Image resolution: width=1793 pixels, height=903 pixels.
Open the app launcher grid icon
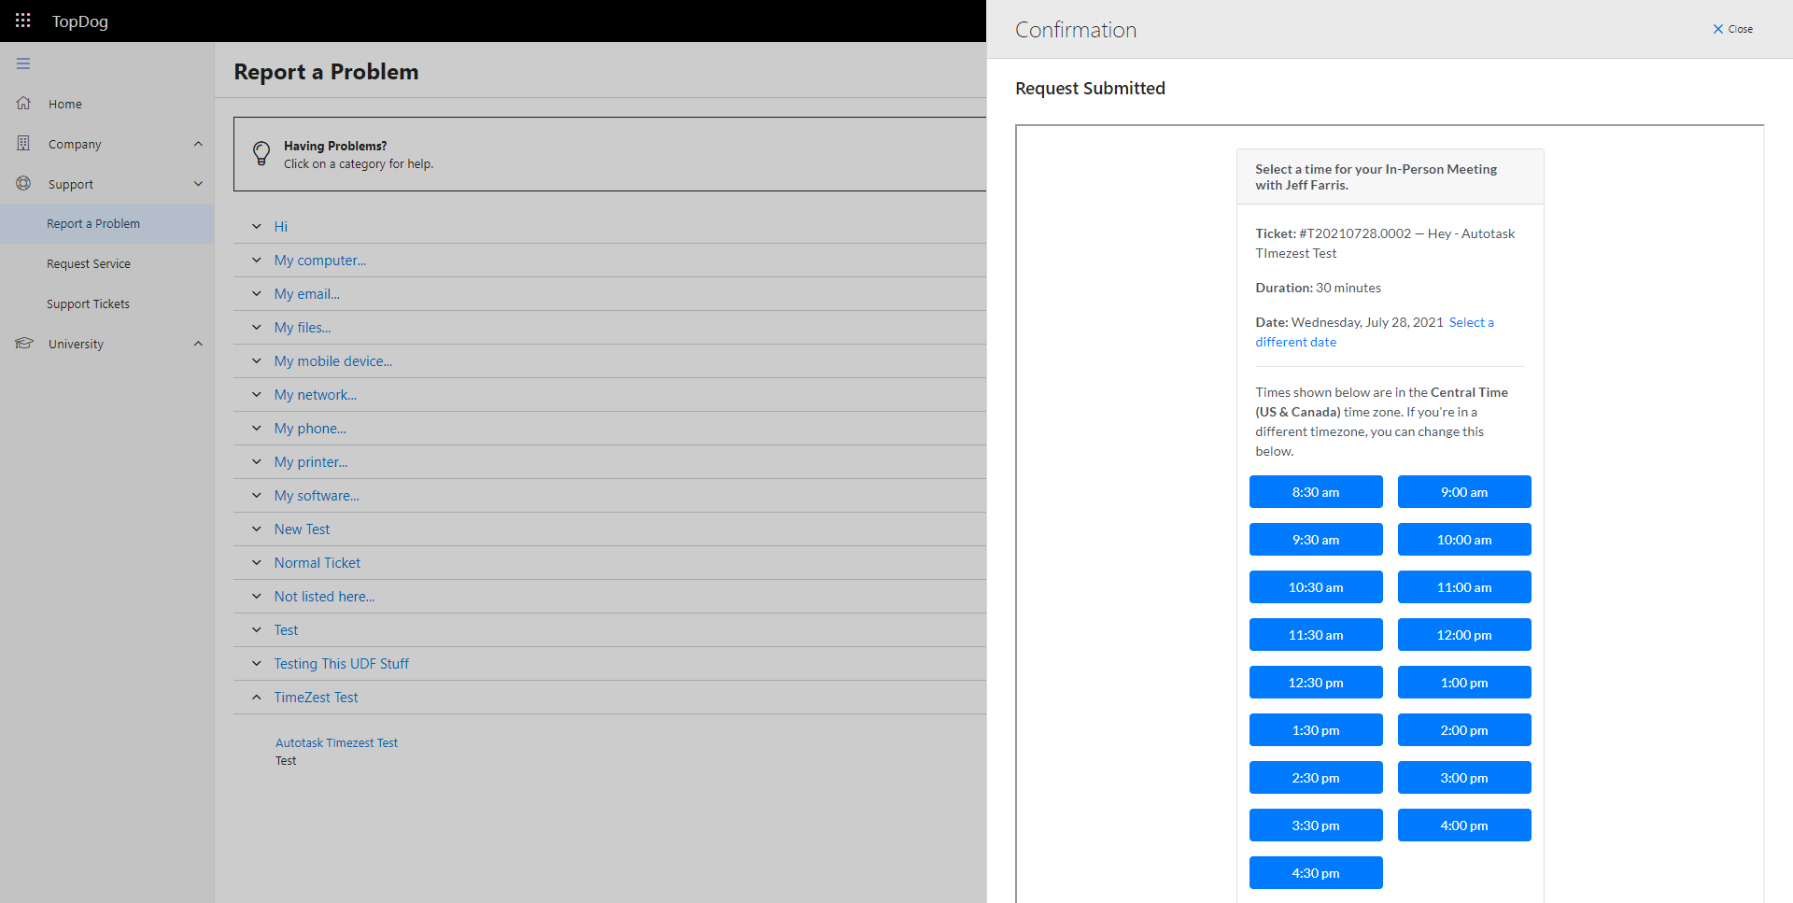pos(23,21)
